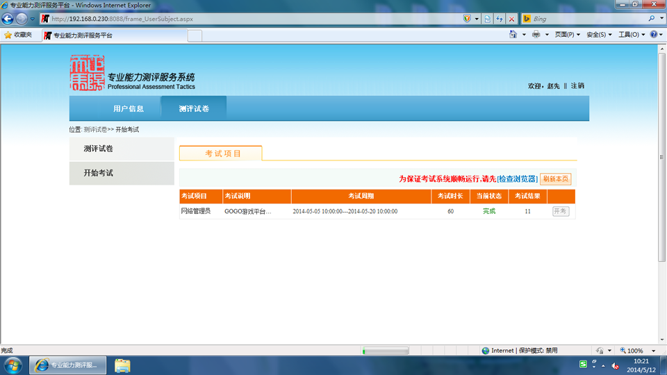This screenshot has width=667, height=375.
Task: Expand the 页面(P) dropdown menu
Action: click(567, 35)
